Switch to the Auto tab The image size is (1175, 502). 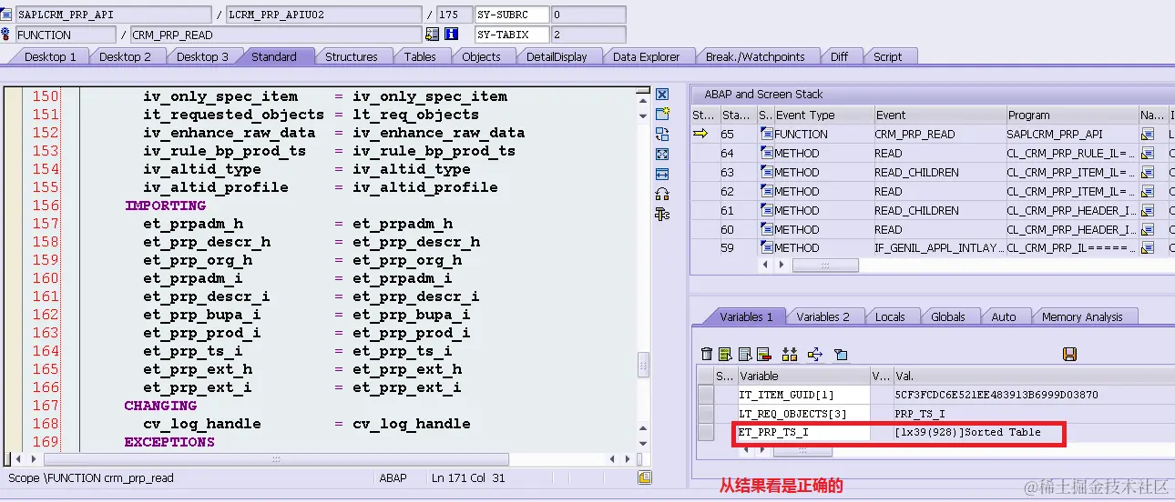[x=1003, y=316]
